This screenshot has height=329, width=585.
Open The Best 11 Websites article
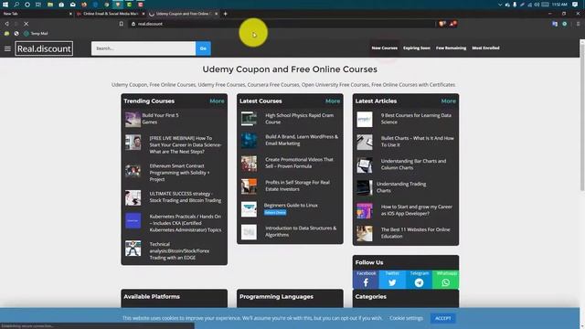pyautogui.click(x=415, y=233)
